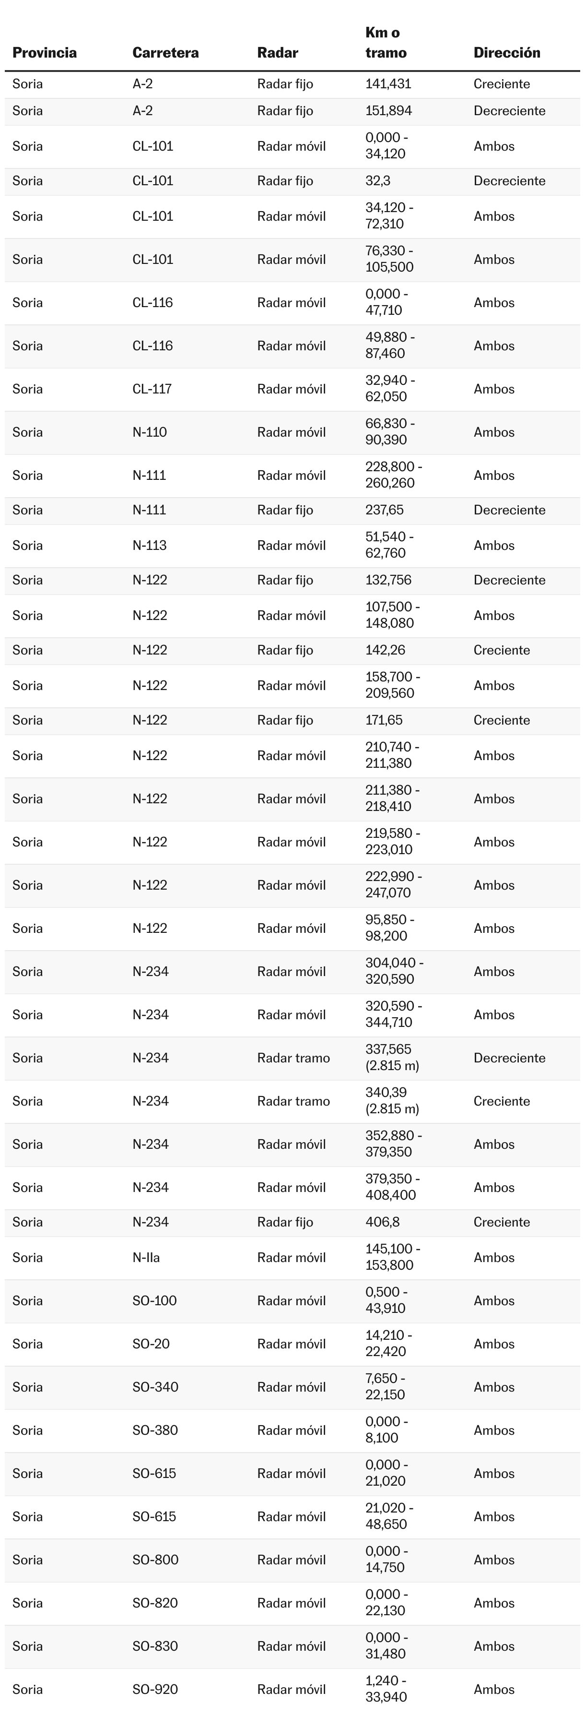The image size is (585, 1716).
Task: Click the SO-340 road cell
Action: (155, 1388)
